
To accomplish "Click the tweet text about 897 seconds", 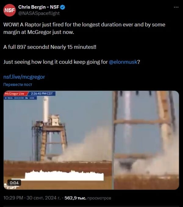I will [50, 47].
